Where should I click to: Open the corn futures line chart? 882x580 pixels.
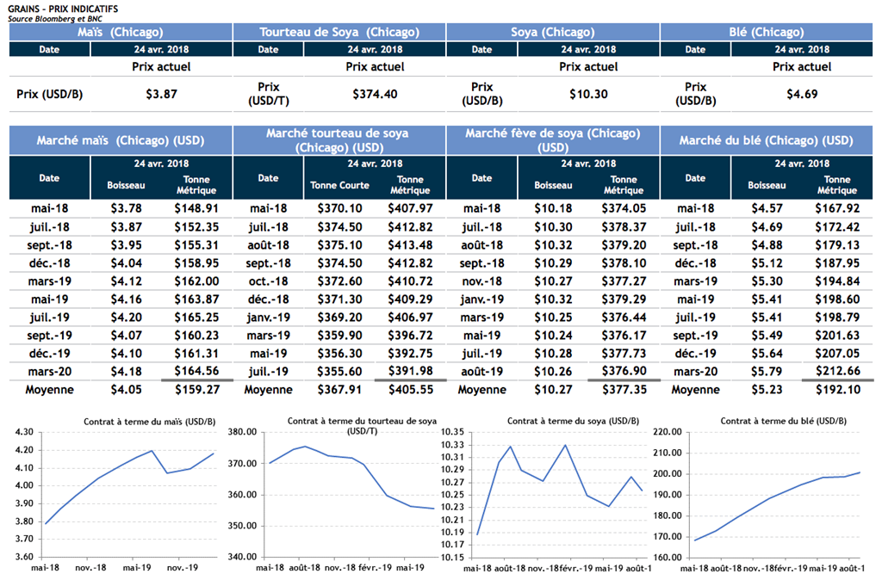(x=129, y=495)
